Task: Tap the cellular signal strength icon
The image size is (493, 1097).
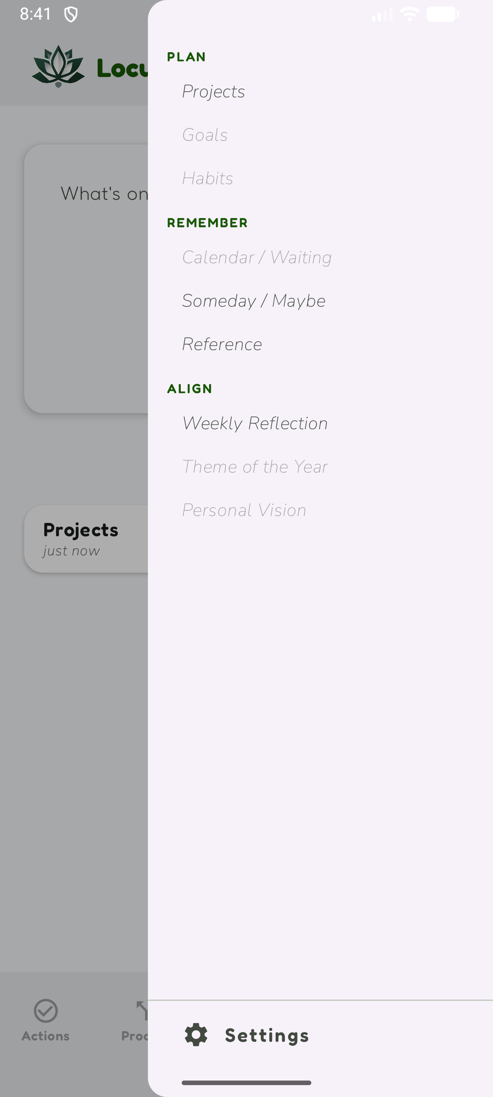Action: click(382, 15)
